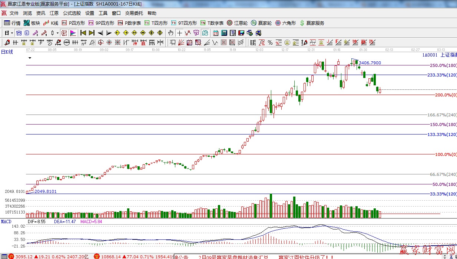Click the red floppy save icon
457x259 pixels.
tap(241, 33)
